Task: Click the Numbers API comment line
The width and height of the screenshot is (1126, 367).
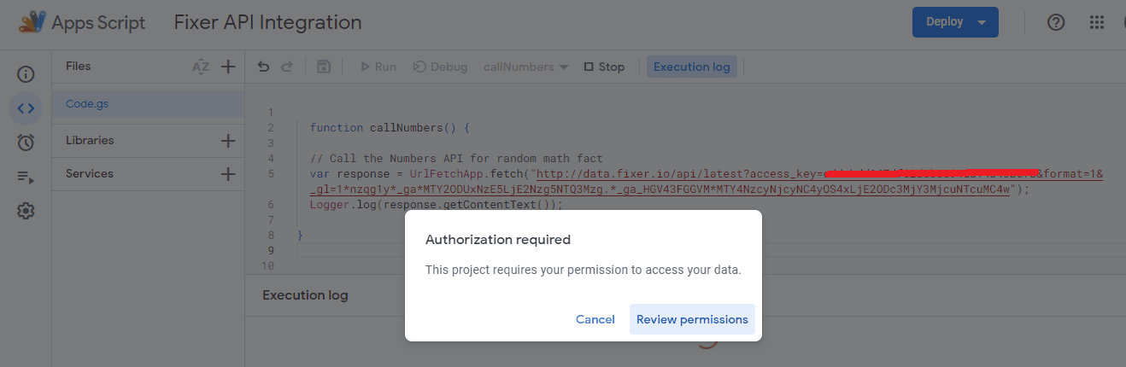Action: tap(456, 159)
